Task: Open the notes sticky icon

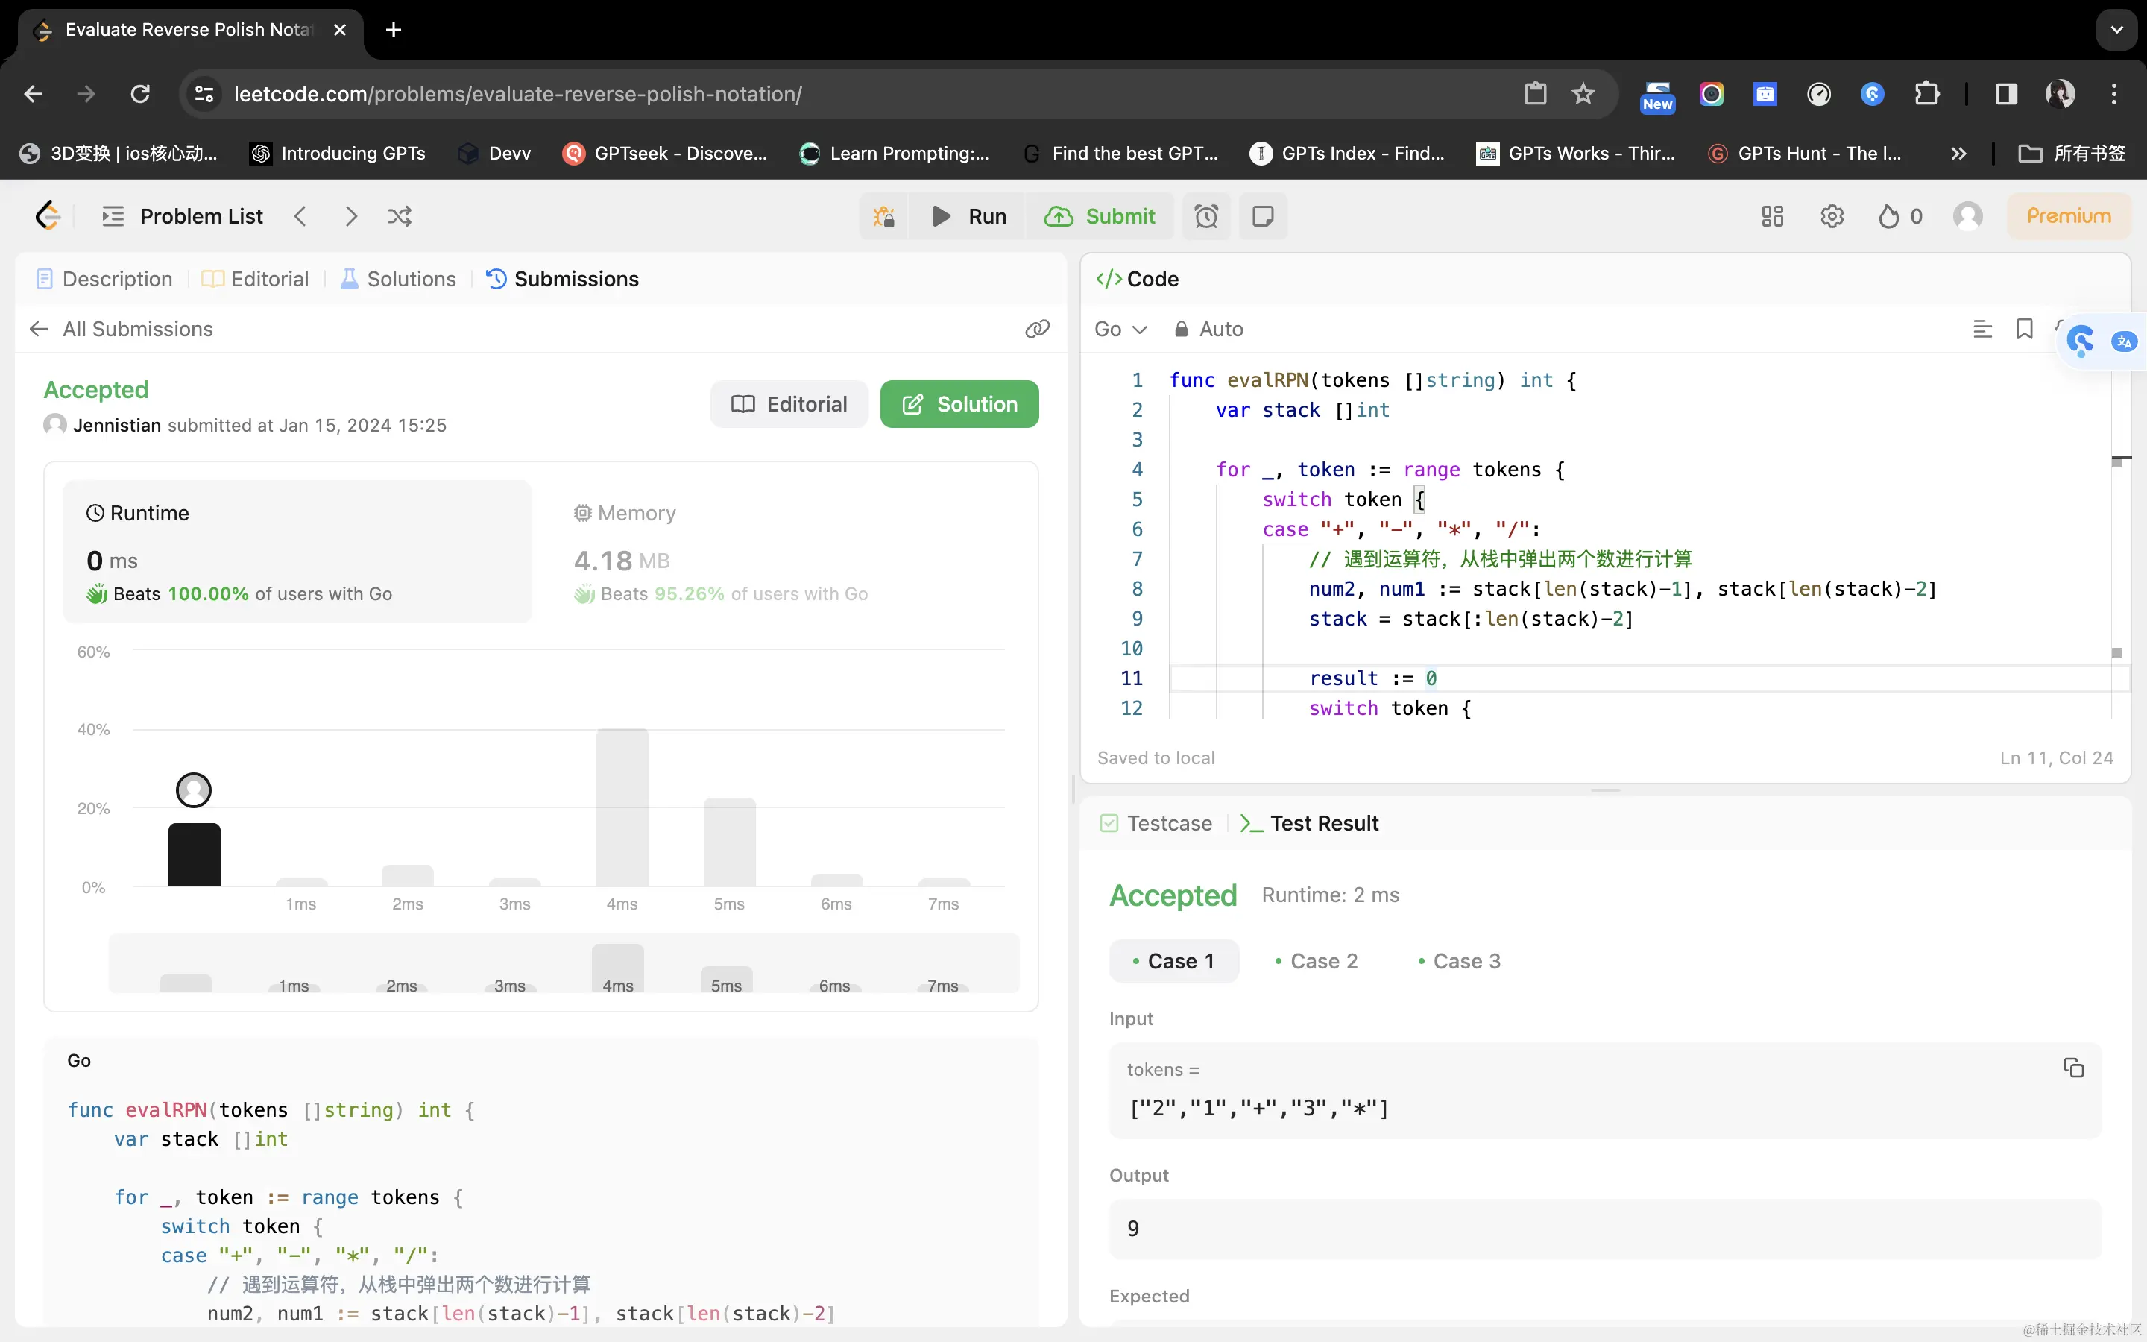Action: tap(1262, 216)
